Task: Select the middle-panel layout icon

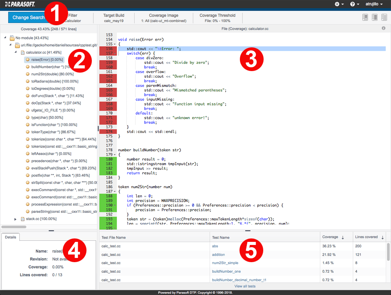Action: tap(375, 17)
